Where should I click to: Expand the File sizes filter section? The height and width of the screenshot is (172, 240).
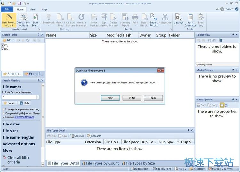[11, 131]
